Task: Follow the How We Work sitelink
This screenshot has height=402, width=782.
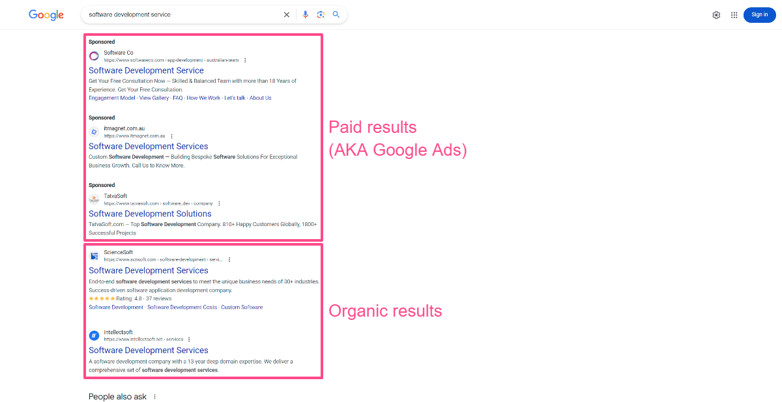Action: (203, 98)
